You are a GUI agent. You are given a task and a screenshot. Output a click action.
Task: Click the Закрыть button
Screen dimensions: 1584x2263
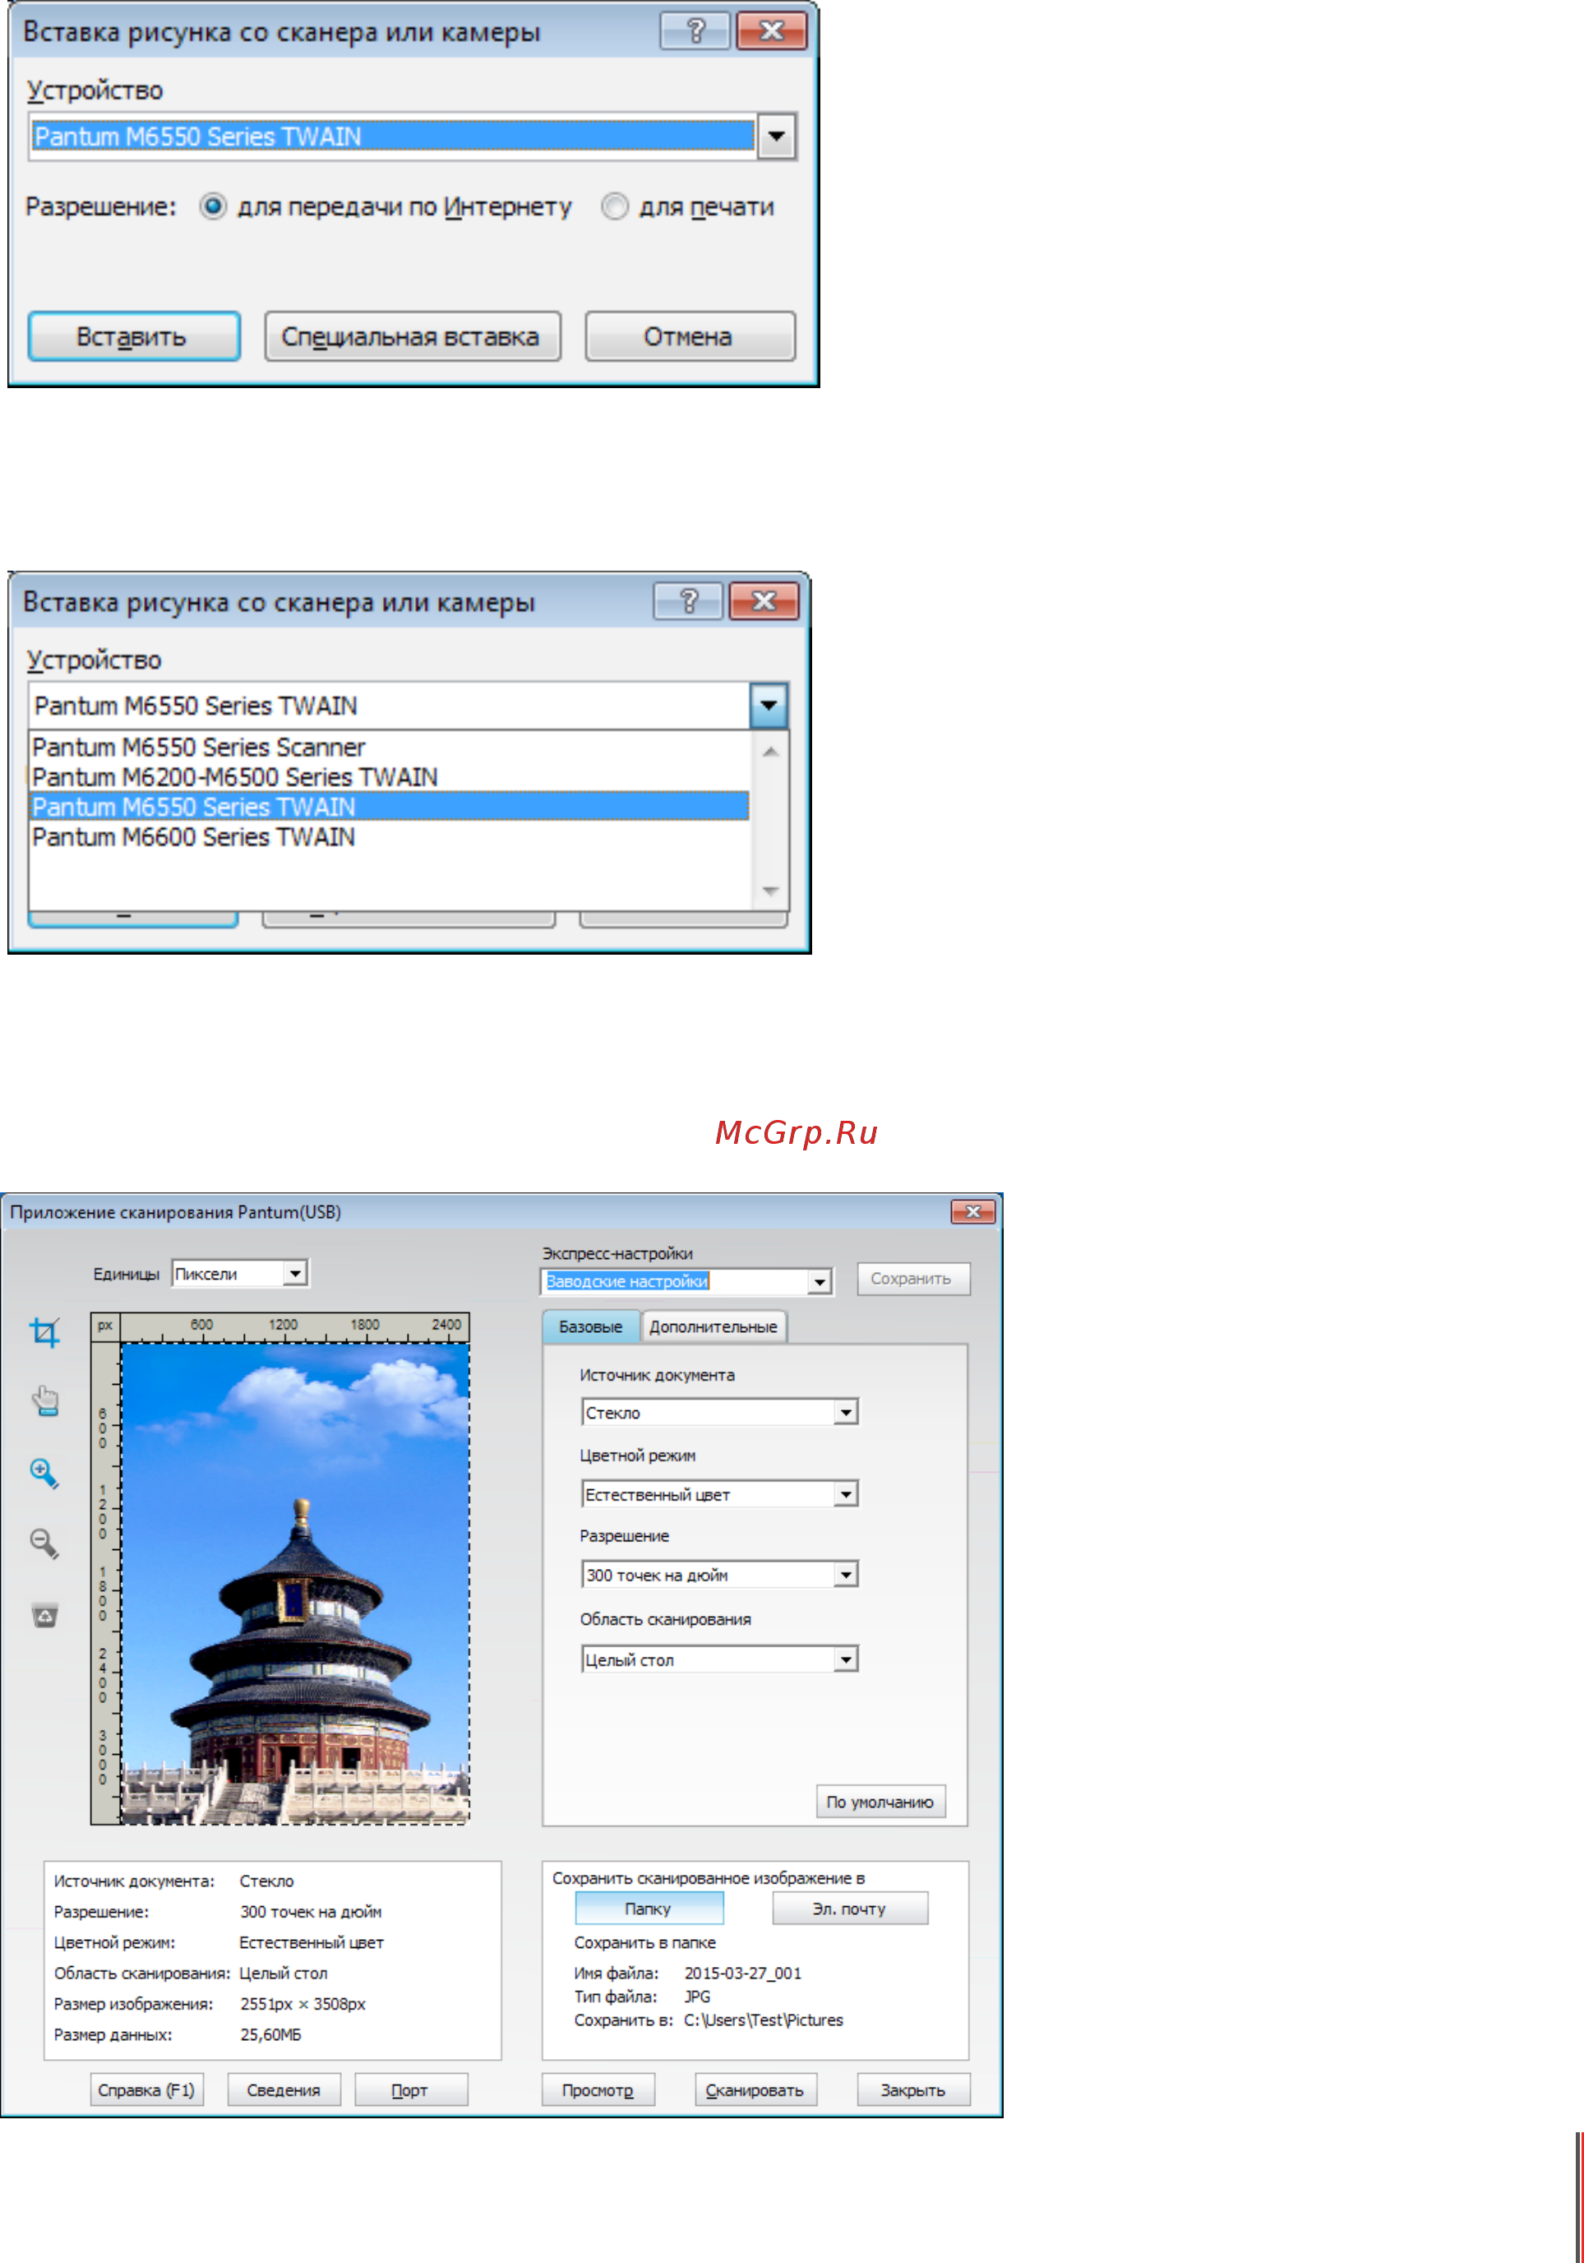tap(913, 2089)
